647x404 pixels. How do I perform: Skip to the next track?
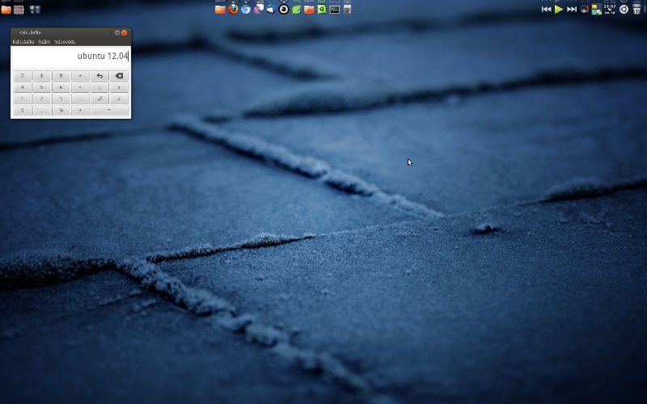[572, 9]
